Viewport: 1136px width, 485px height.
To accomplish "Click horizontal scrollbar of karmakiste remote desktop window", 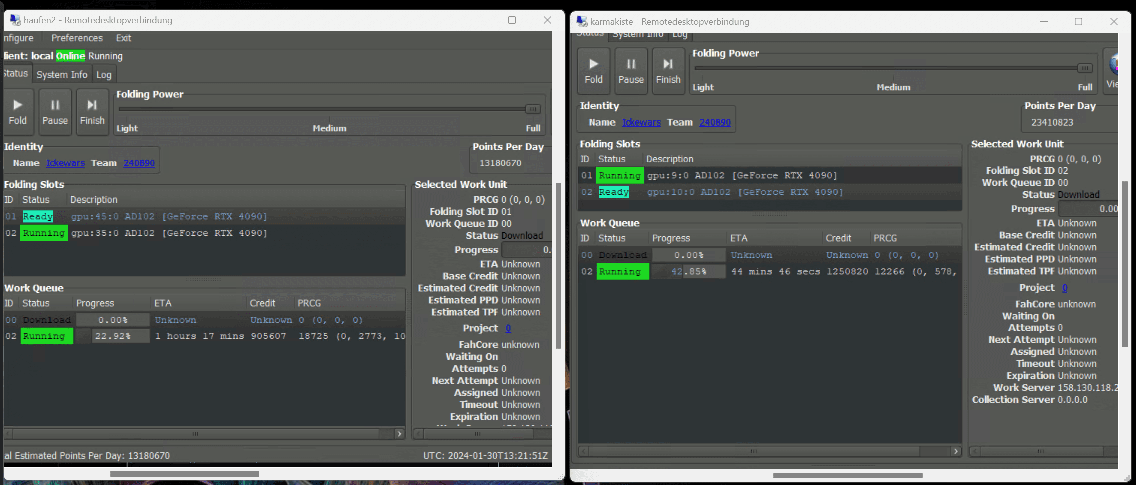I will point(848,475).
